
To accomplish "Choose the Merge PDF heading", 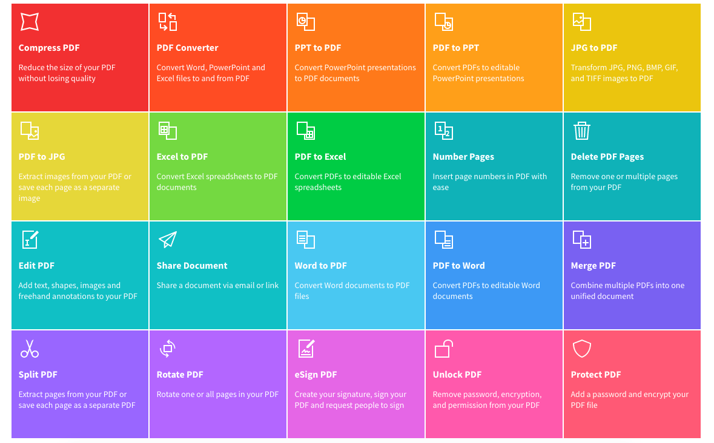I will [593, 266].
